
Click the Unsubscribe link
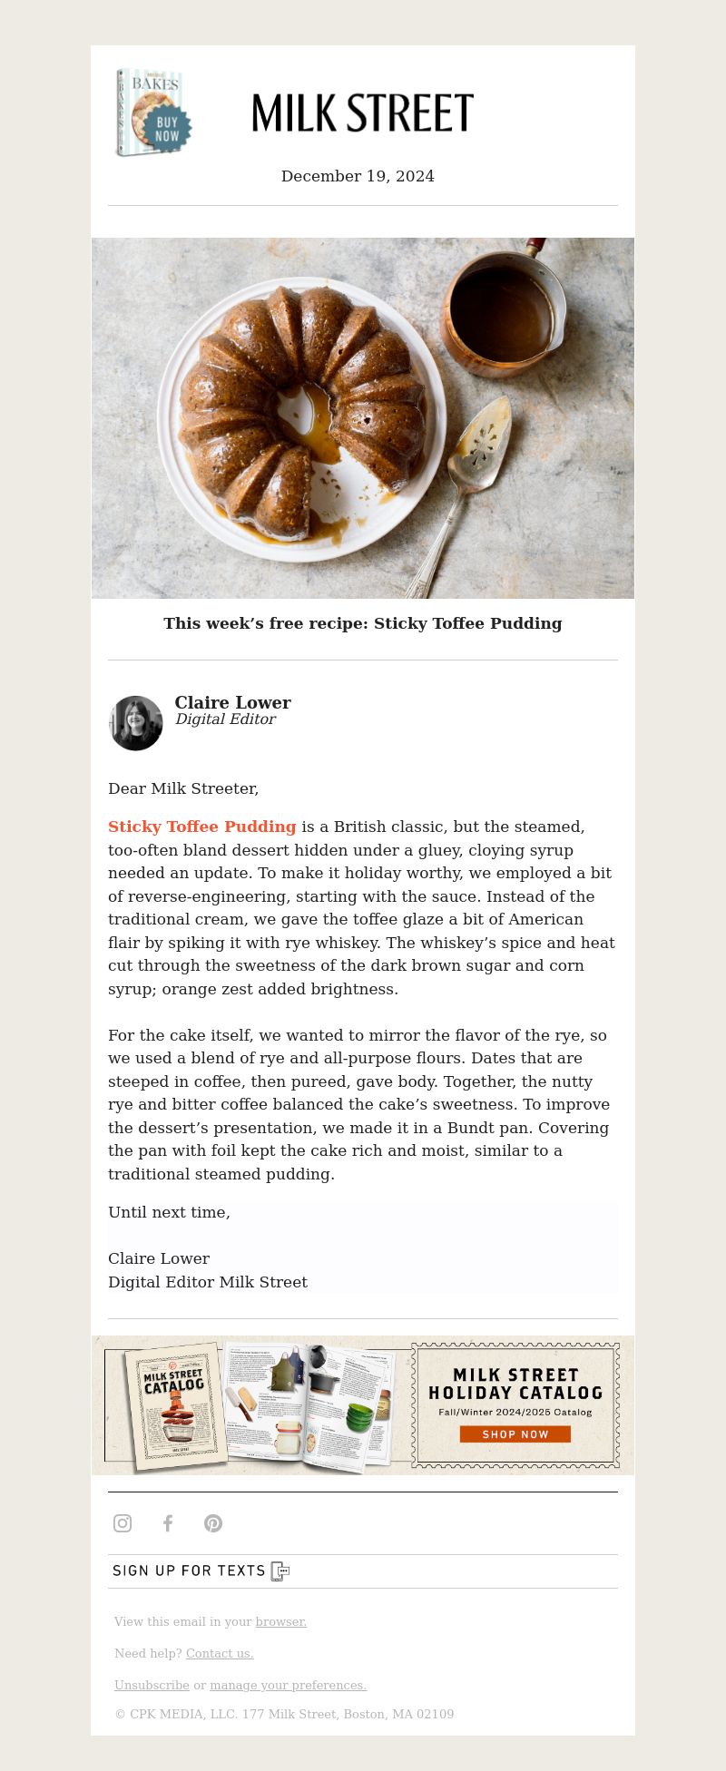tap(152, 1685)
